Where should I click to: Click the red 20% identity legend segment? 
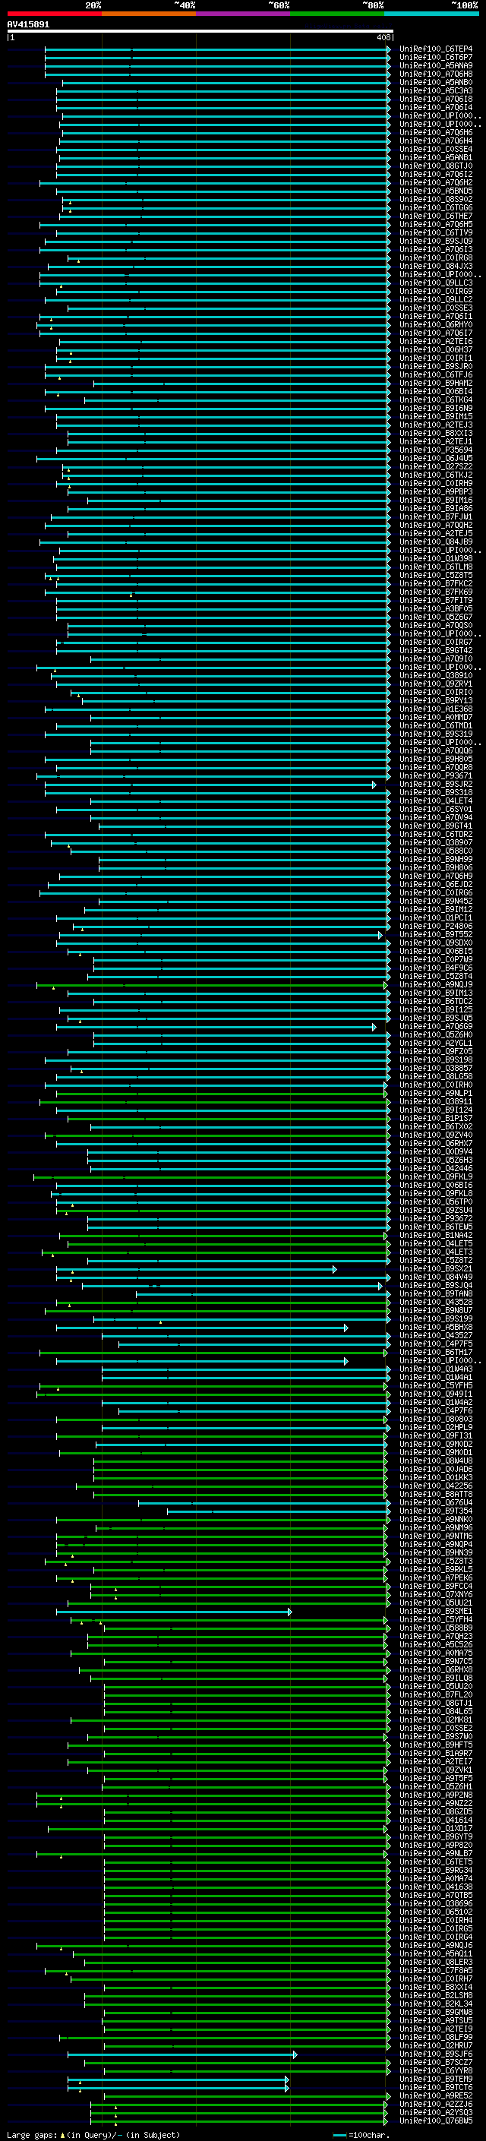54,12
